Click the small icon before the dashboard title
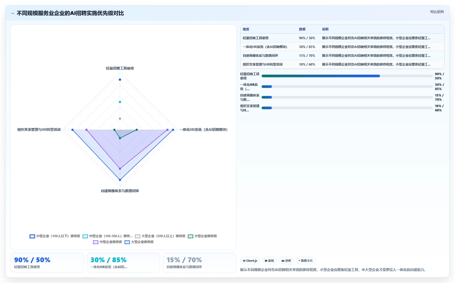The image size is (455, 283). tap(13, 13)
